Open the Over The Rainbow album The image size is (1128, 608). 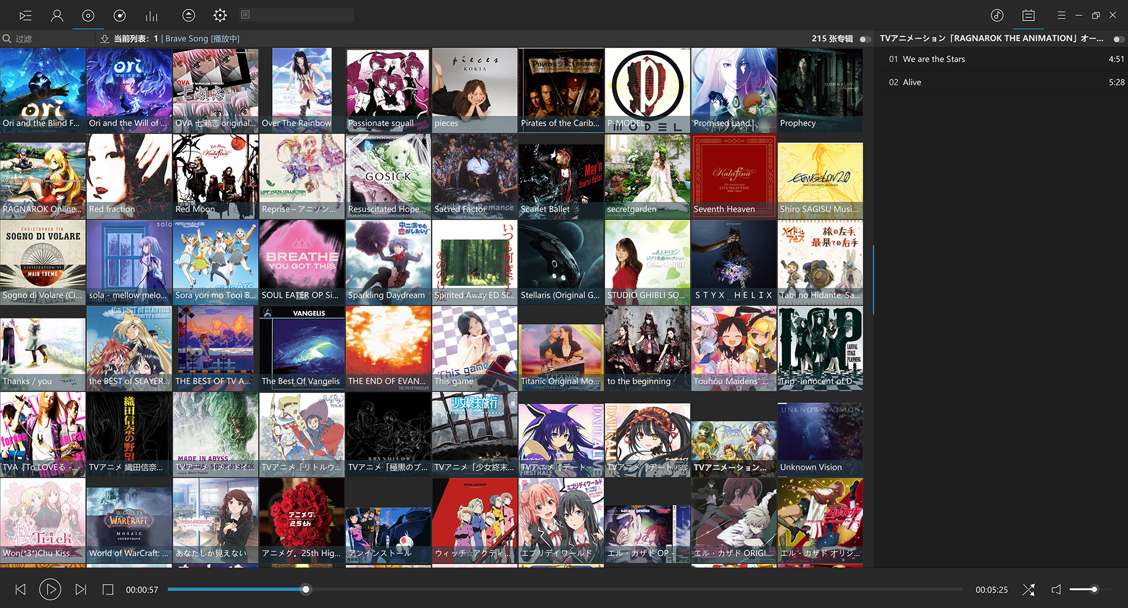(302, 90)
